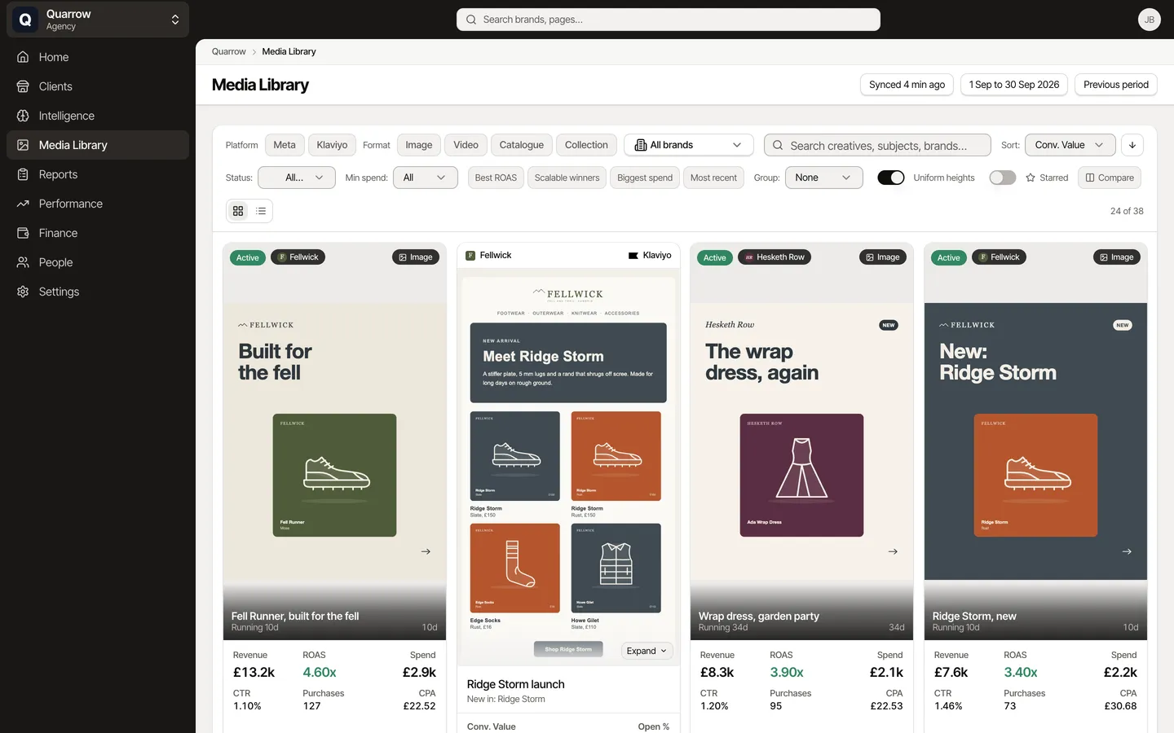Click the Compare button
The image size is (1174, 733).
click(1110, 178)
